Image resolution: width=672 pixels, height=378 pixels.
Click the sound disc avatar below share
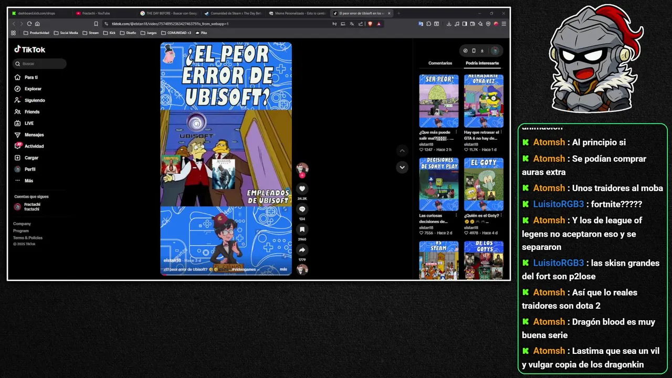click(302, 269)
